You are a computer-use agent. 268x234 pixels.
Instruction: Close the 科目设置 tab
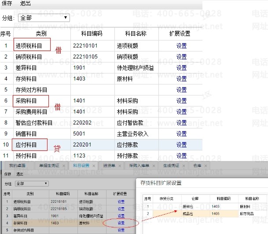(x=94, y=166)
